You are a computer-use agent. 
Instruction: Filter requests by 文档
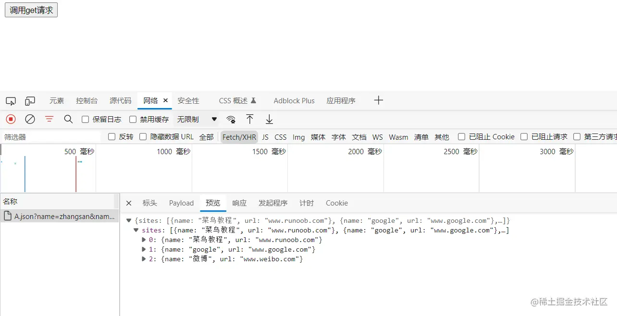tap(359, 137)
